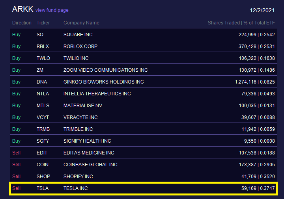
Task: Click the ARKK fund title
Action: [22, 9]
